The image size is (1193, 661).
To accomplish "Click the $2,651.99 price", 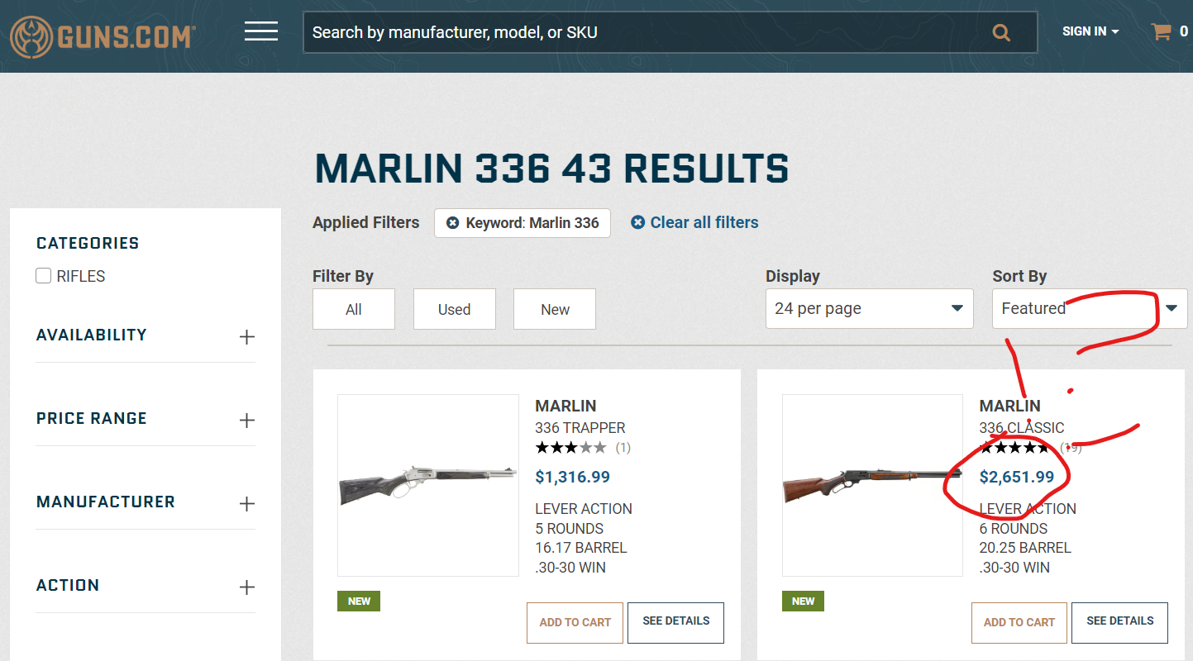I will [1017, 477].
